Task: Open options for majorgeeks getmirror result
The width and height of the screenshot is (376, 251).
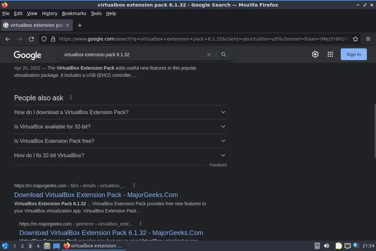Action: [x=141, y=224]
